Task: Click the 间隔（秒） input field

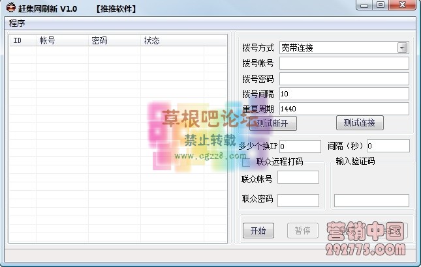Action: tap(388, 146)
